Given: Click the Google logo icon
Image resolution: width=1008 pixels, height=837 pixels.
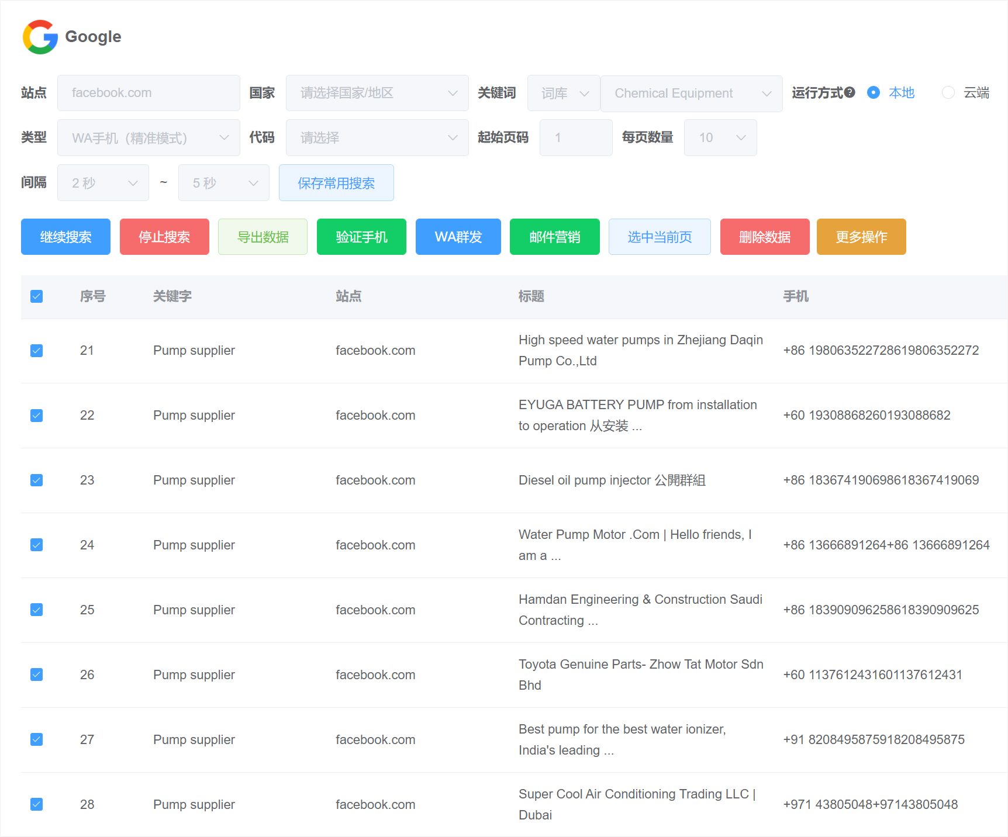Looking at the screenshot, I should (x=40, y=37).
